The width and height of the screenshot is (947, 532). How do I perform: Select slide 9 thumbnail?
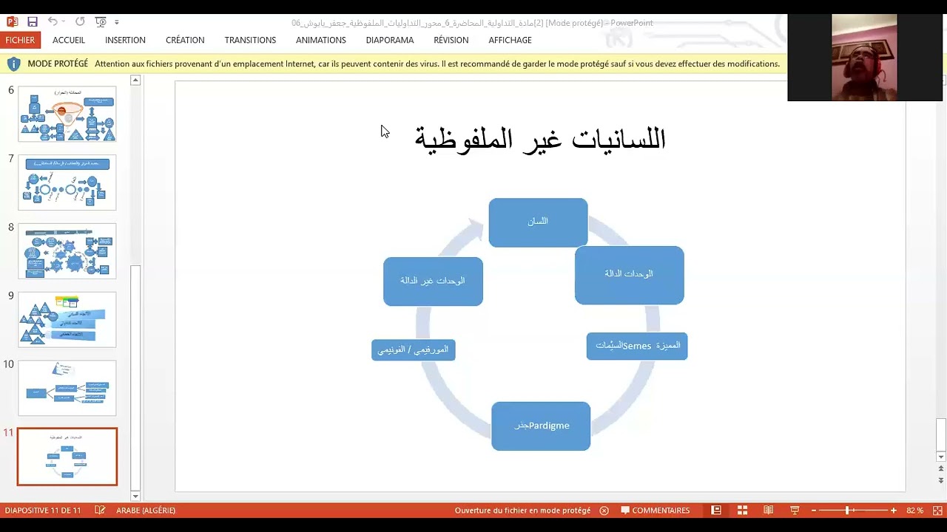tap(67, 320)
